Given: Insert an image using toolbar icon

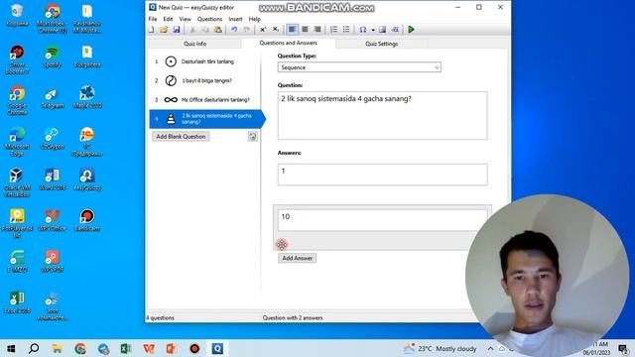Looking at the screenshot, I should pos(382,30).
